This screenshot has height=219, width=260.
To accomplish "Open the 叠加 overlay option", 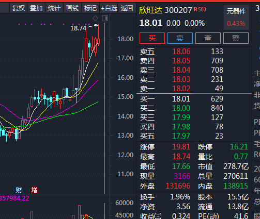I will [x=36, y=8].
